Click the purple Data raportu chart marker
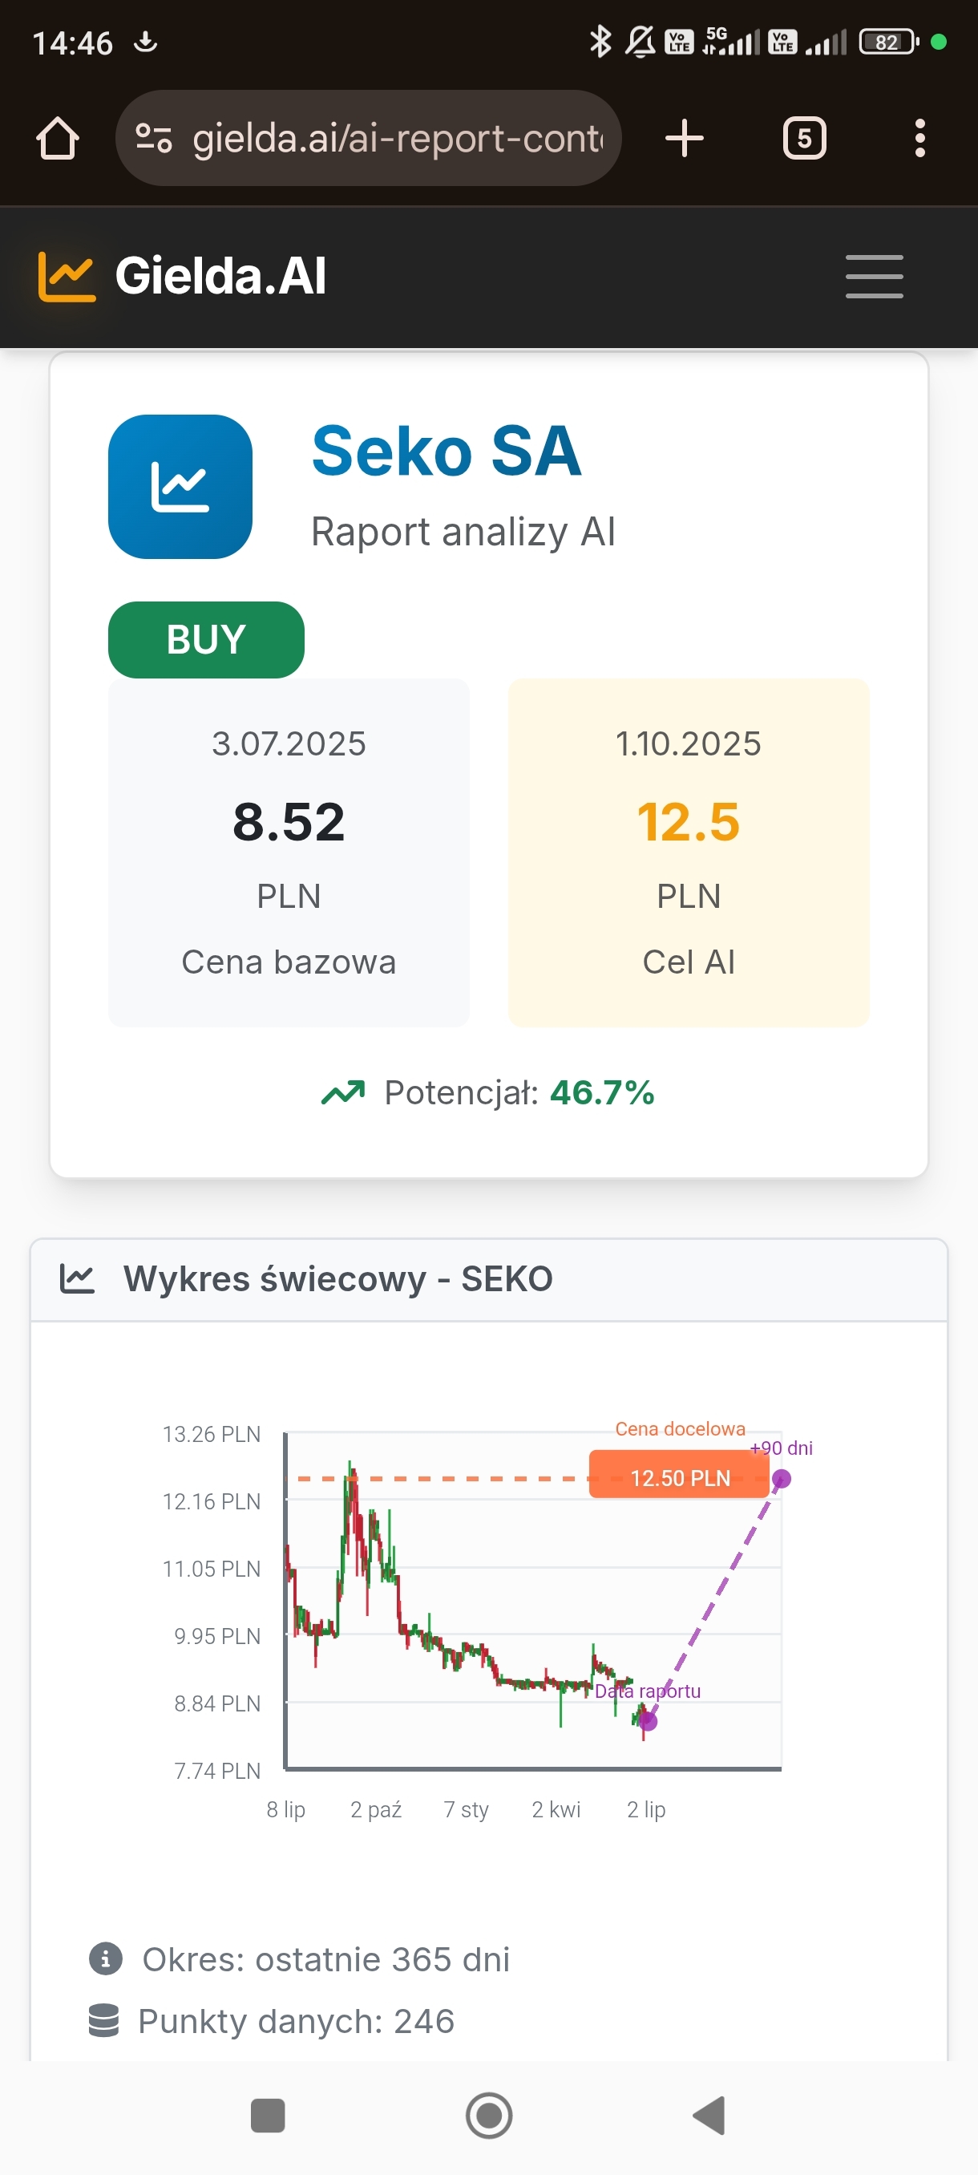 647,1721
